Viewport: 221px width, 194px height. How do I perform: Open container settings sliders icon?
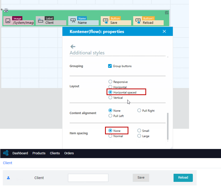[167, 13]
